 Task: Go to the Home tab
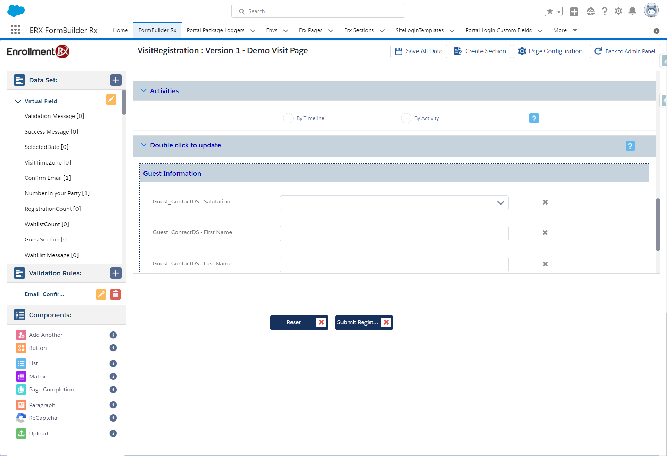tap(120, 30)
